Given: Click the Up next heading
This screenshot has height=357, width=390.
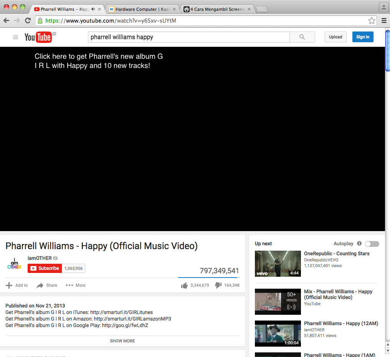Looking at the screenshot, I should click(263, 243).
